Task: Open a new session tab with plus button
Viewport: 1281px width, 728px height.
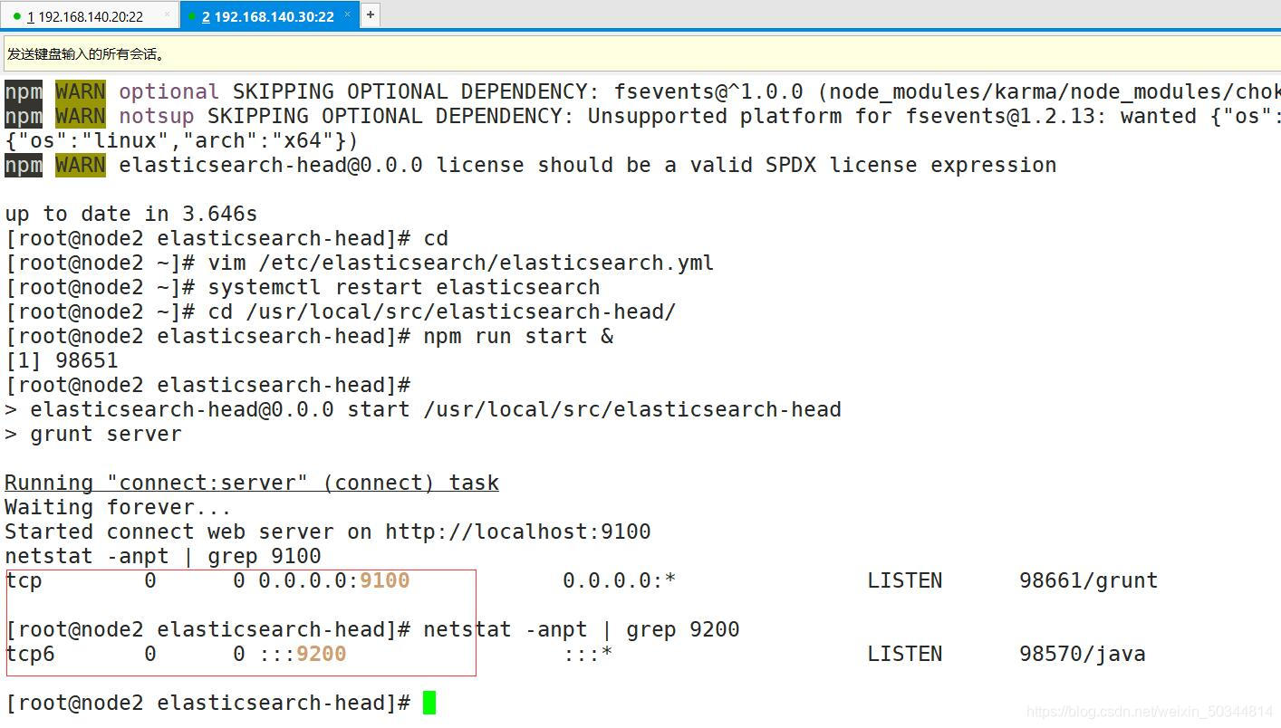Action: pyautogui.click(x=371, y=14)
